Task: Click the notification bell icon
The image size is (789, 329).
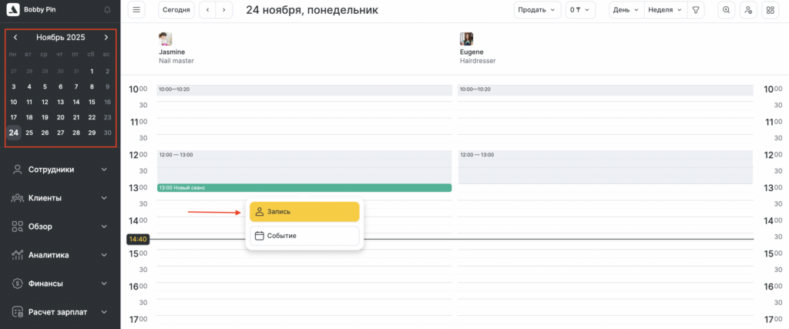Action: [106, 10]
